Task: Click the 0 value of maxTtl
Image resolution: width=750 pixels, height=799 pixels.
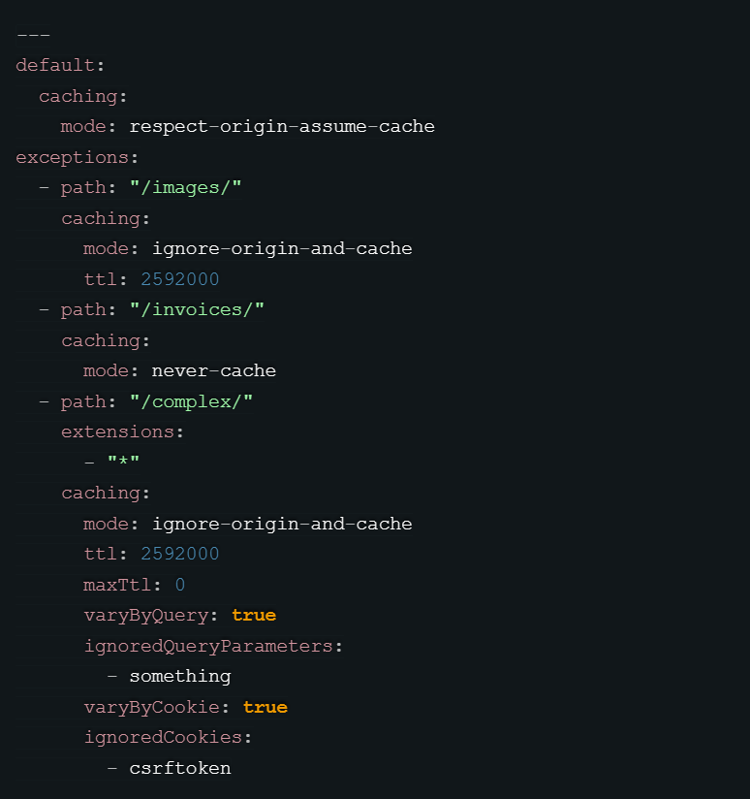Action: pyautogui.click(x=180, y=585)
